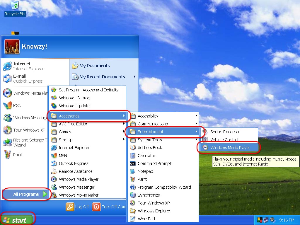
Task: Expand AVG Free Edition submenu
Action: (88, 124)
